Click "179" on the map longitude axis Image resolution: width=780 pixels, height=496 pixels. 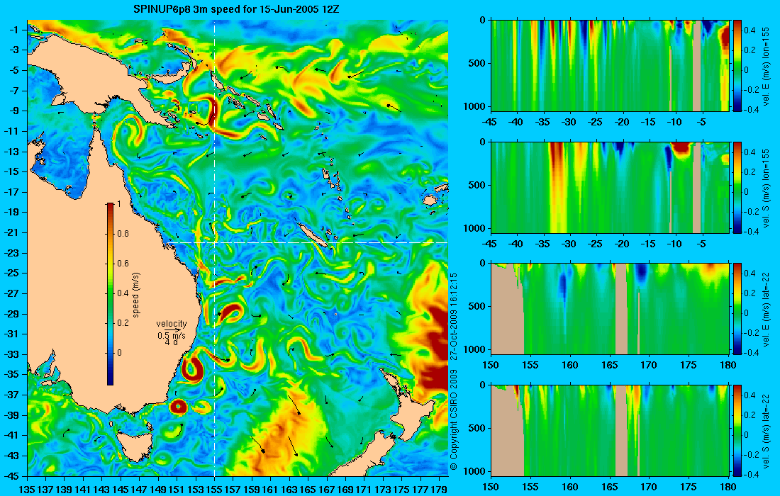click(439, 490)
